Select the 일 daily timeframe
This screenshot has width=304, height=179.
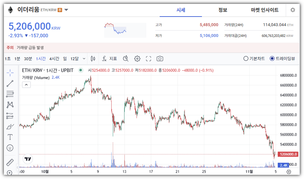coord(65,59)
